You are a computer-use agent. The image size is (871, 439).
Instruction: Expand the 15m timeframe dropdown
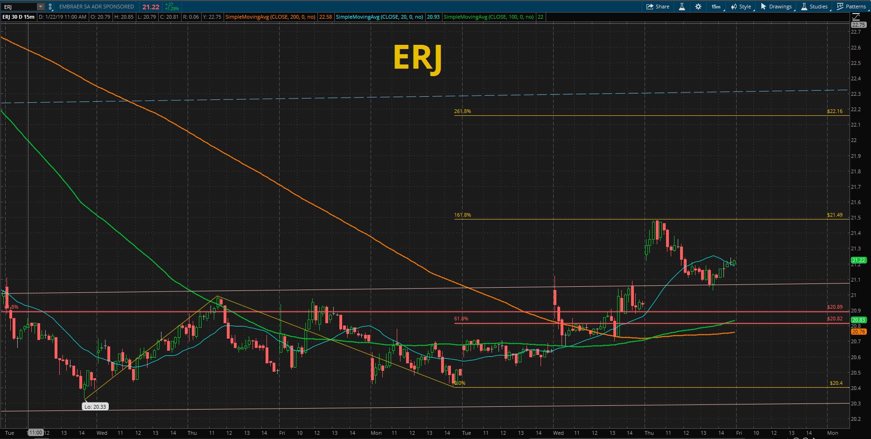click(716, 7)
